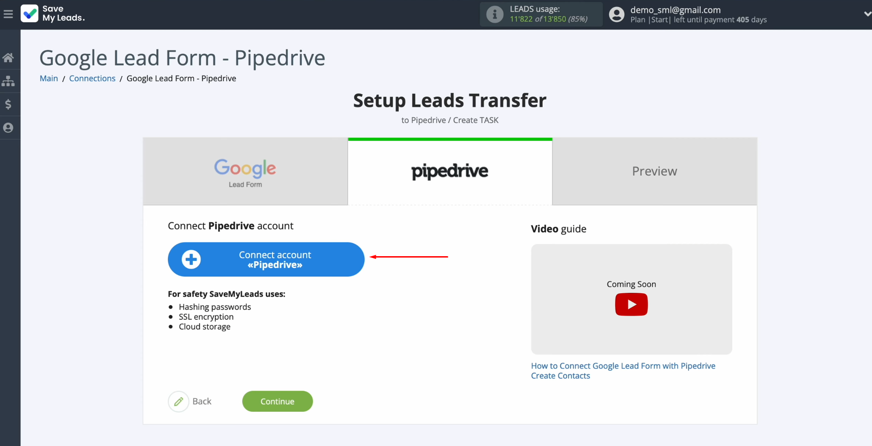Click the pencil icon next to Back
The height and width of the screenshot is (446, 872).
coord(178,401)
